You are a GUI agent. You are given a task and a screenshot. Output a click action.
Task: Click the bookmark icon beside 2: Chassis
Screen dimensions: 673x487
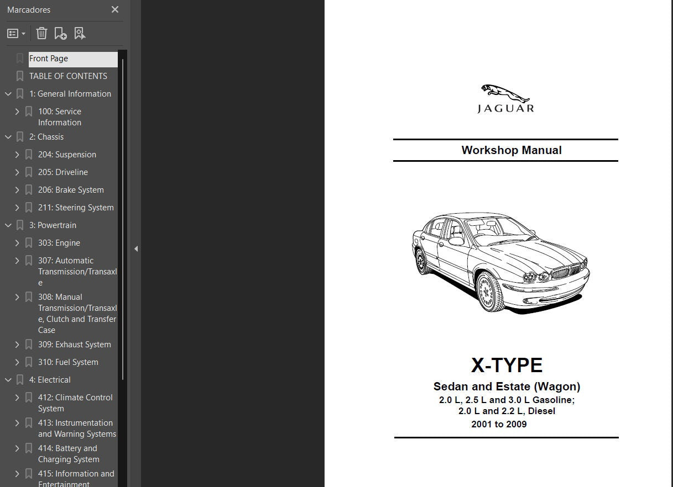point(20,137)
